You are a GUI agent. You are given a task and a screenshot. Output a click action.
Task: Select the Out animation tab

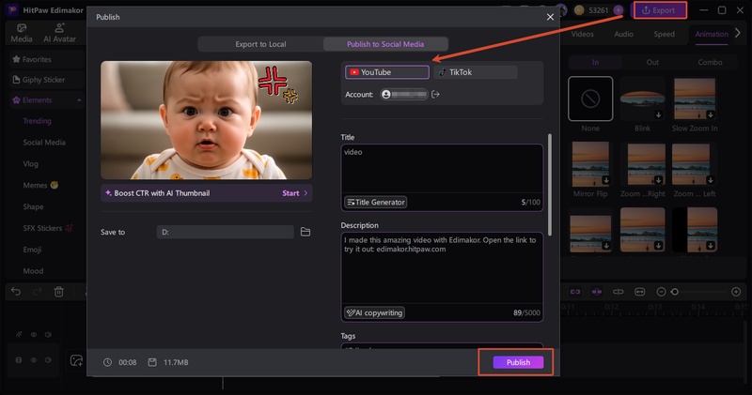(652, 62)
